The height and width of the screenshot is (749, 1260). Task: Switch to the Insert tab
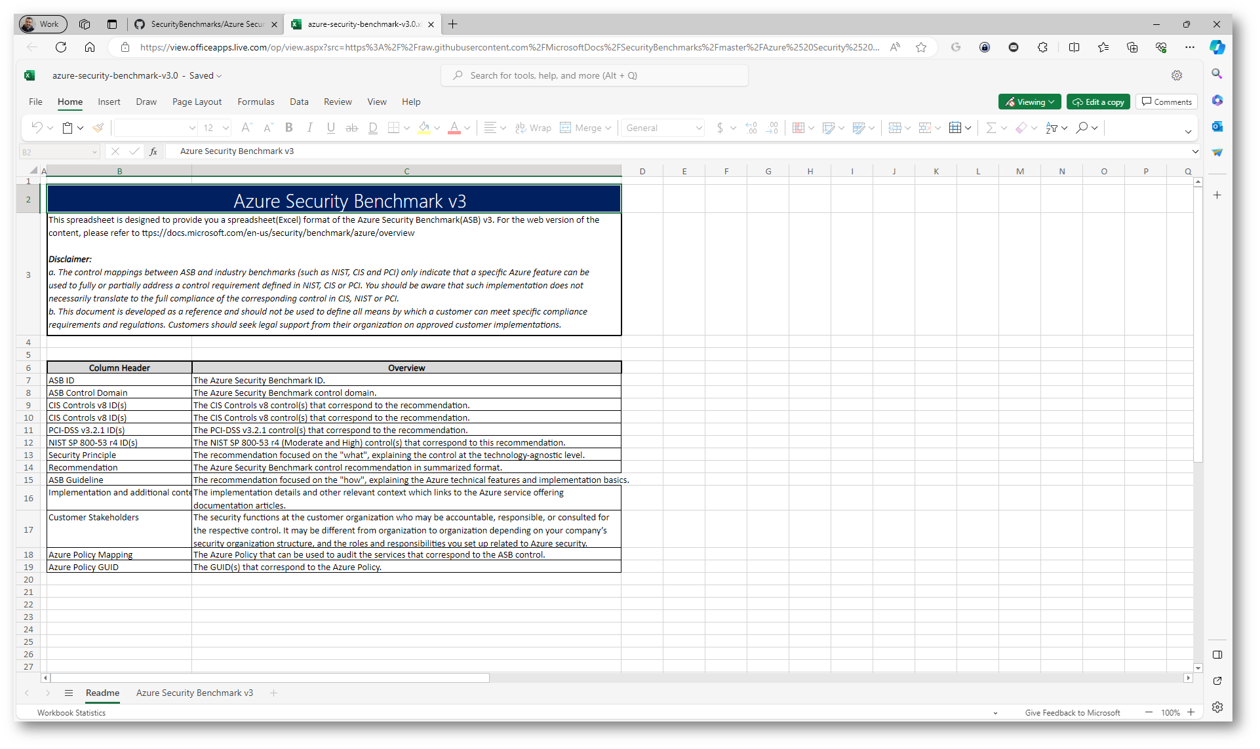pyautogui.click(x=109, y=102)
